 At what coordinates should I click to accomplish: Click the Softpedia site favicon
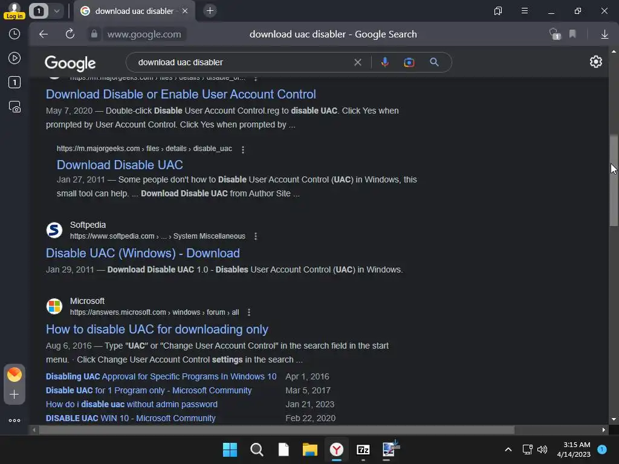coord(54,230)
